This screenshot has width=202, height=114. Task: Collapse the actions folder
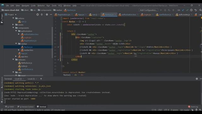click(x=13, y=18)
